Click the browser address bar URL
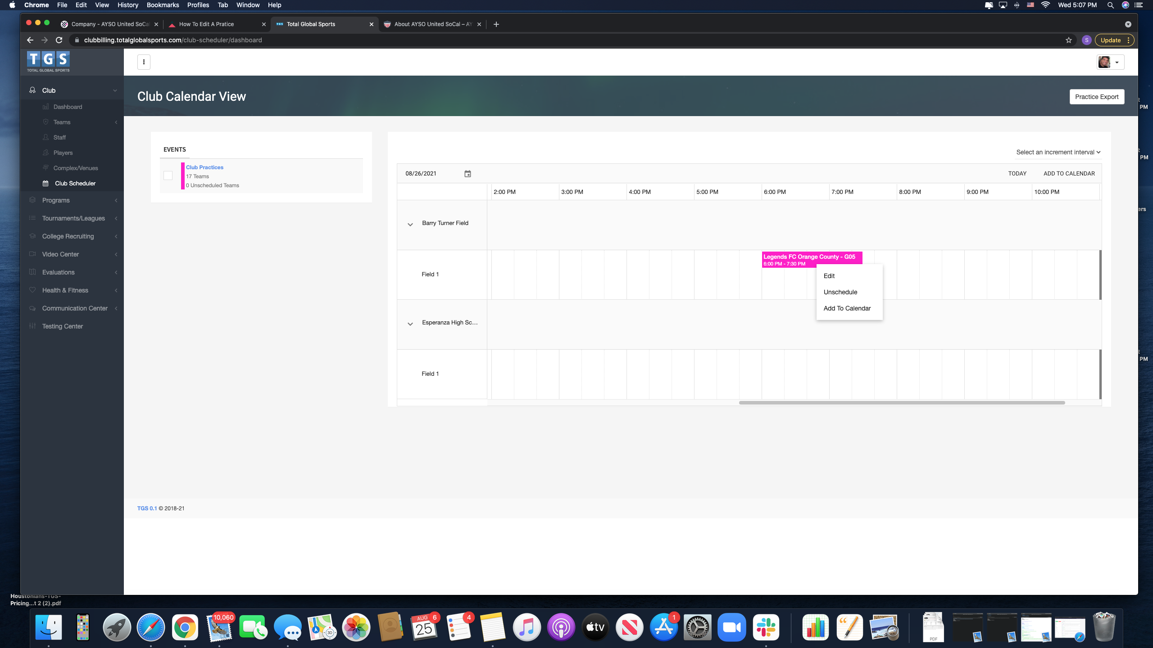The height and width of the screenshot is (648, 1153). tap(173, 40)
